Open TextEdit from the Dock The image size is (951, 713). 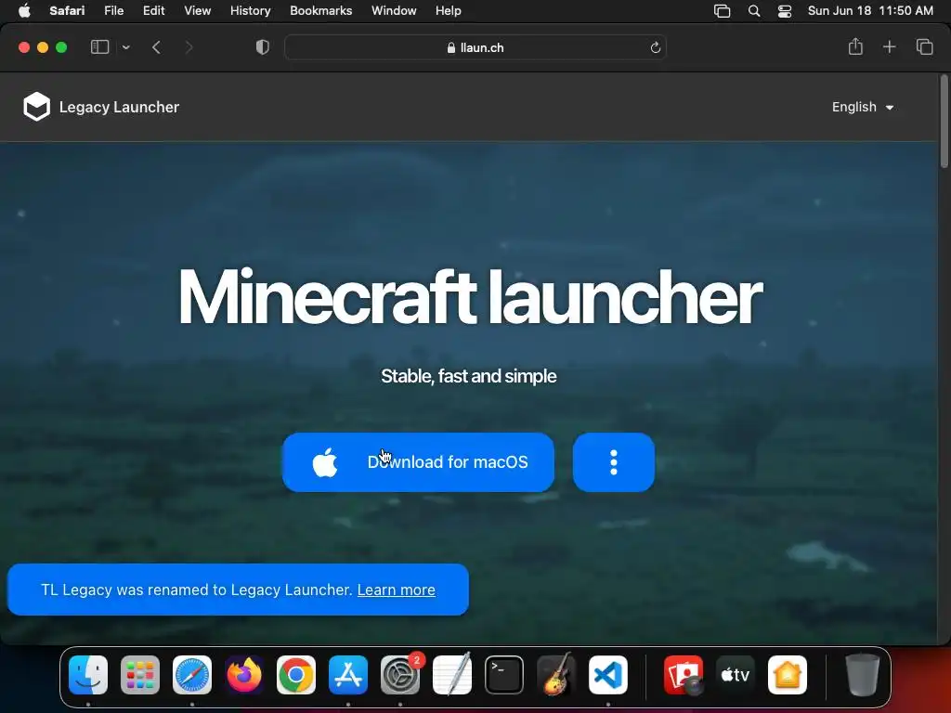(452, 675)
